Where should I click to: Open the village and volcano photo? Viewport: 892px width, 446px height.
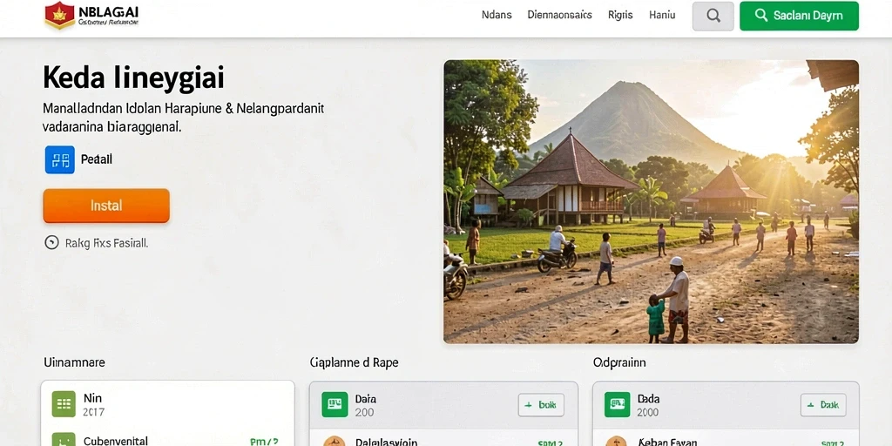pyautogui.click(x=651, y=202)
